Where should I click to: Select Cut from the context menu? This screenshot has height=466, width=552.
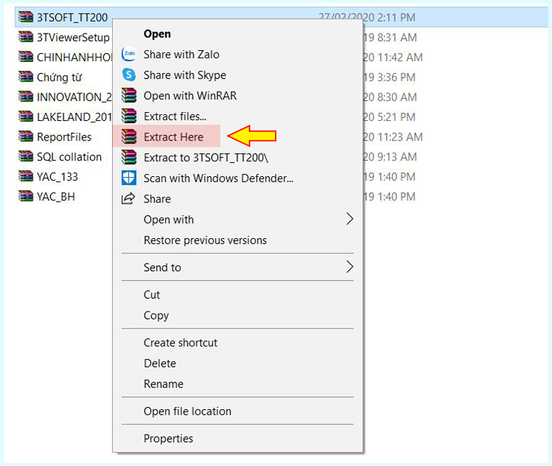[x=152, y=294]
